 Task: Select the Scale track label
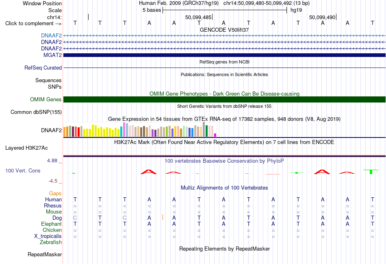(x=55, y=10)
